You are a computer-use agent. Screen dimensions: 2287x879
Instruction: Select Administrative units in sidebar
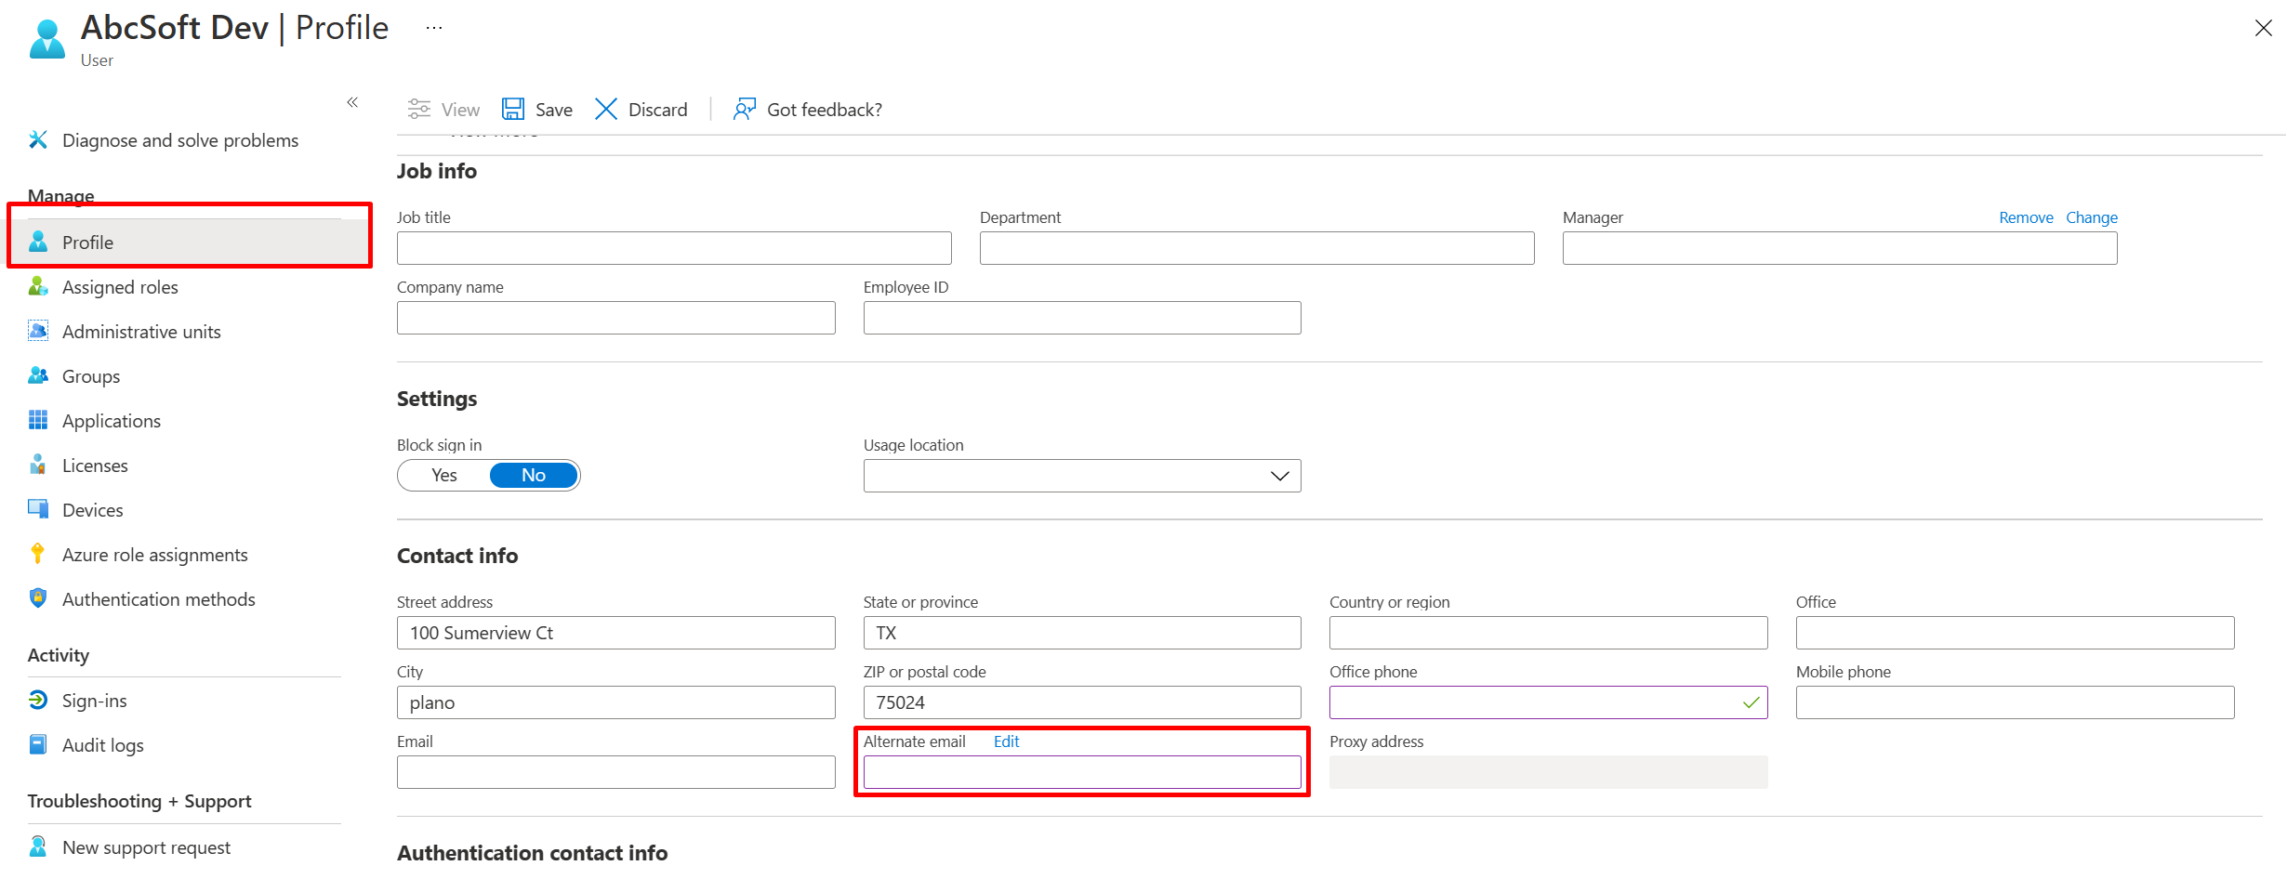141,331
